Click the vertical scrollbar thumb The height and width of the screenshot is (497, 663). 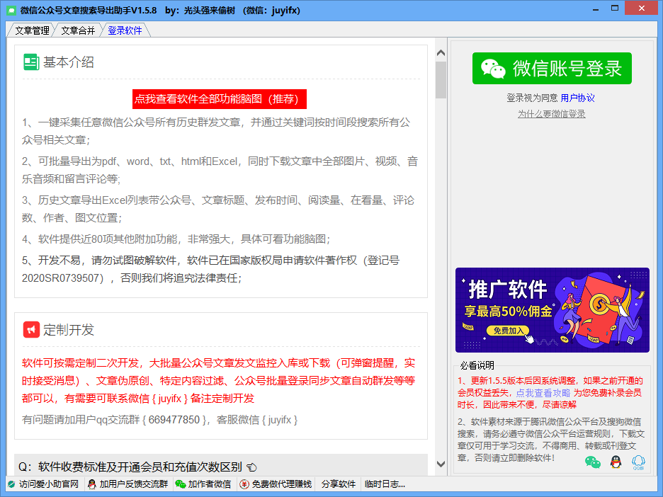[x=441, y=80]
